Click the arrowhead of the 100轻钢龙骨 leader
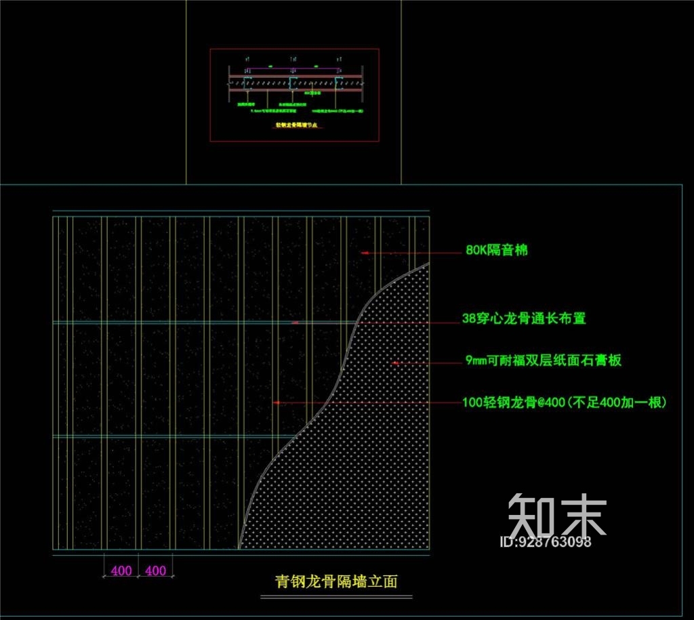Screen dimensions: 694x620 [276, 403]
